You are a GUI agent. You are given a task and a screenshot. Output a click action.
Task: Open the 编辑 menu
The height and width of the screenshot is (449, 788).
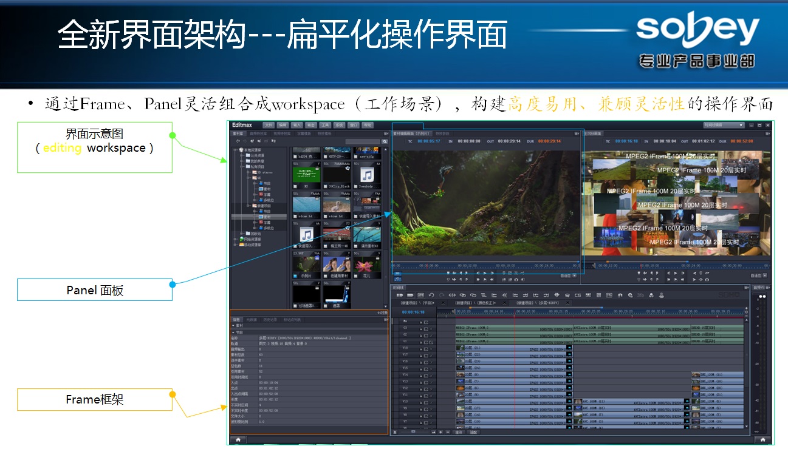[x=283, y=125]
